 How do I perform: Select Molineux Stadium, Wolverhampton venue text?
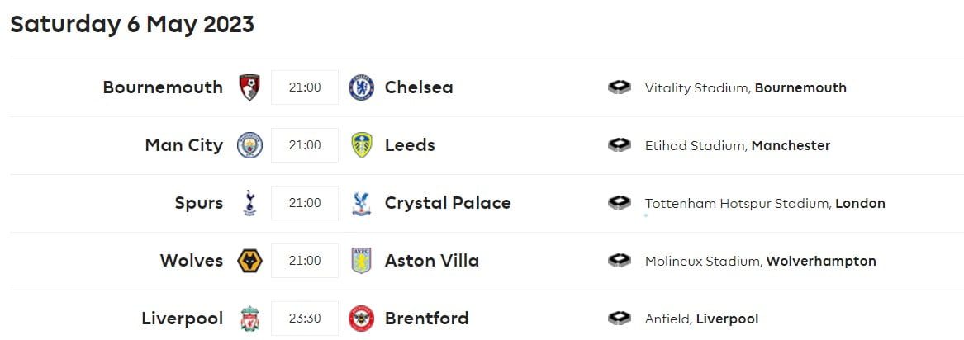coord(760,261)
